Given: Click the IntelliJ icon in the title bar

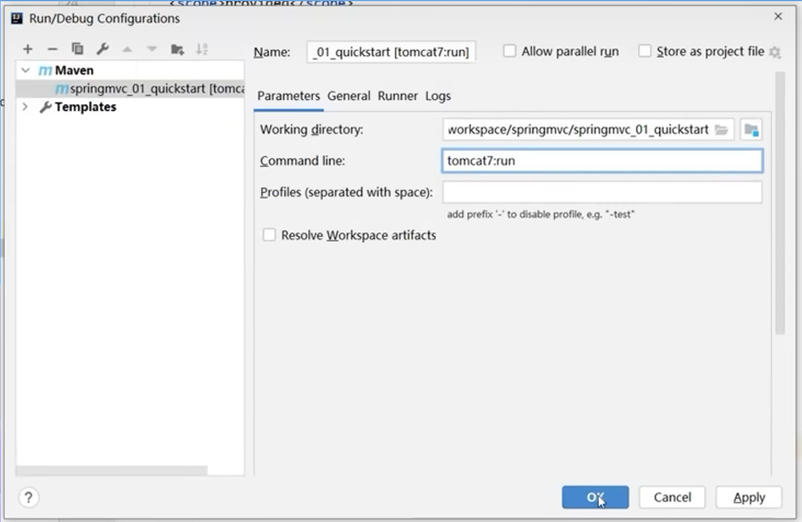Looking at the screenshot, I should (x=17, y=18).
